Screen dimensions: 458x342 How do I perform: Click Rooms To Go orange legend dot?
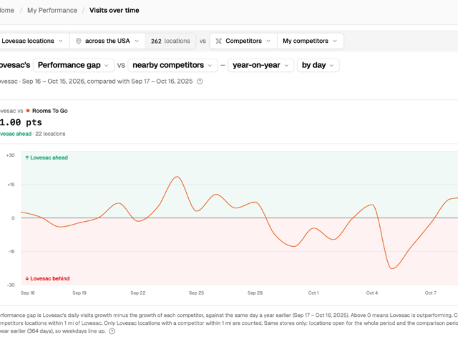(28, 110)
